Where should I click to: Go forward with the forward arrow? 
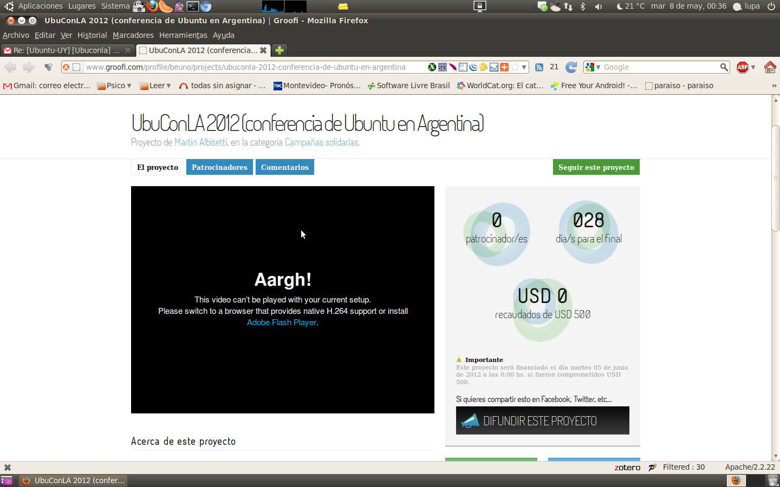click(x=29, y=67)
